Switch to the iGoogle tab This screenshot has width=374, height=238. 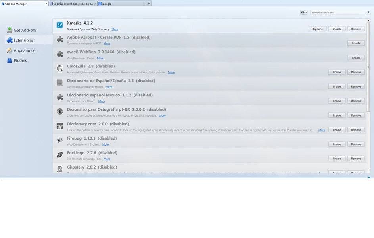[x=121, y=4]
